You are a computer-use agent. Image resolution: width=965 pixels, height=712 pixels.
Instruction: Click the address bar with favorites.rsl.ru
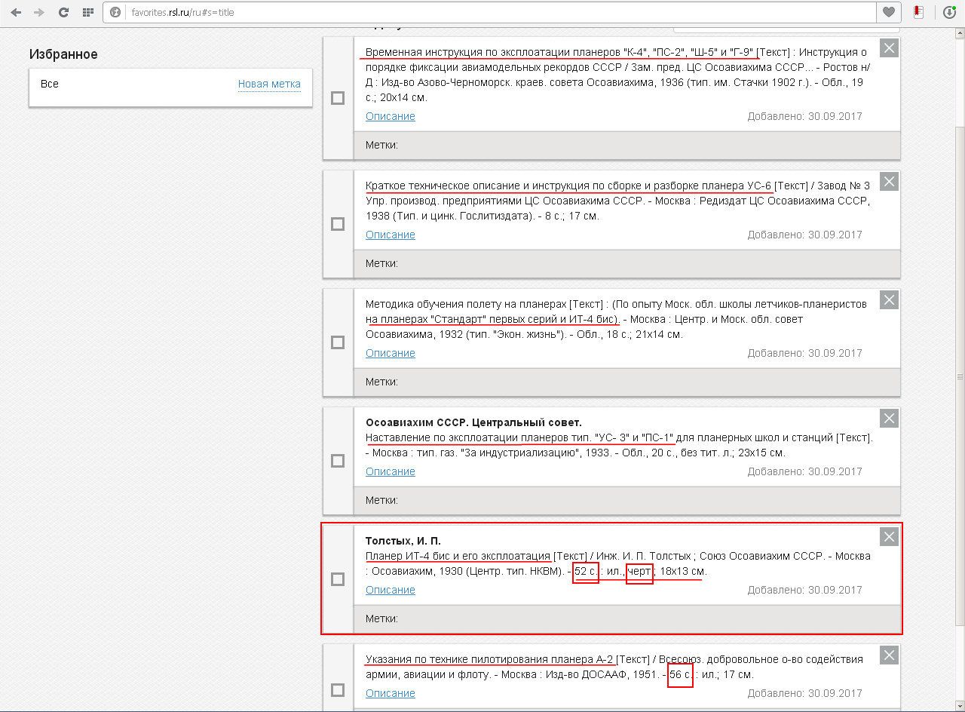(x=490, y=12)
